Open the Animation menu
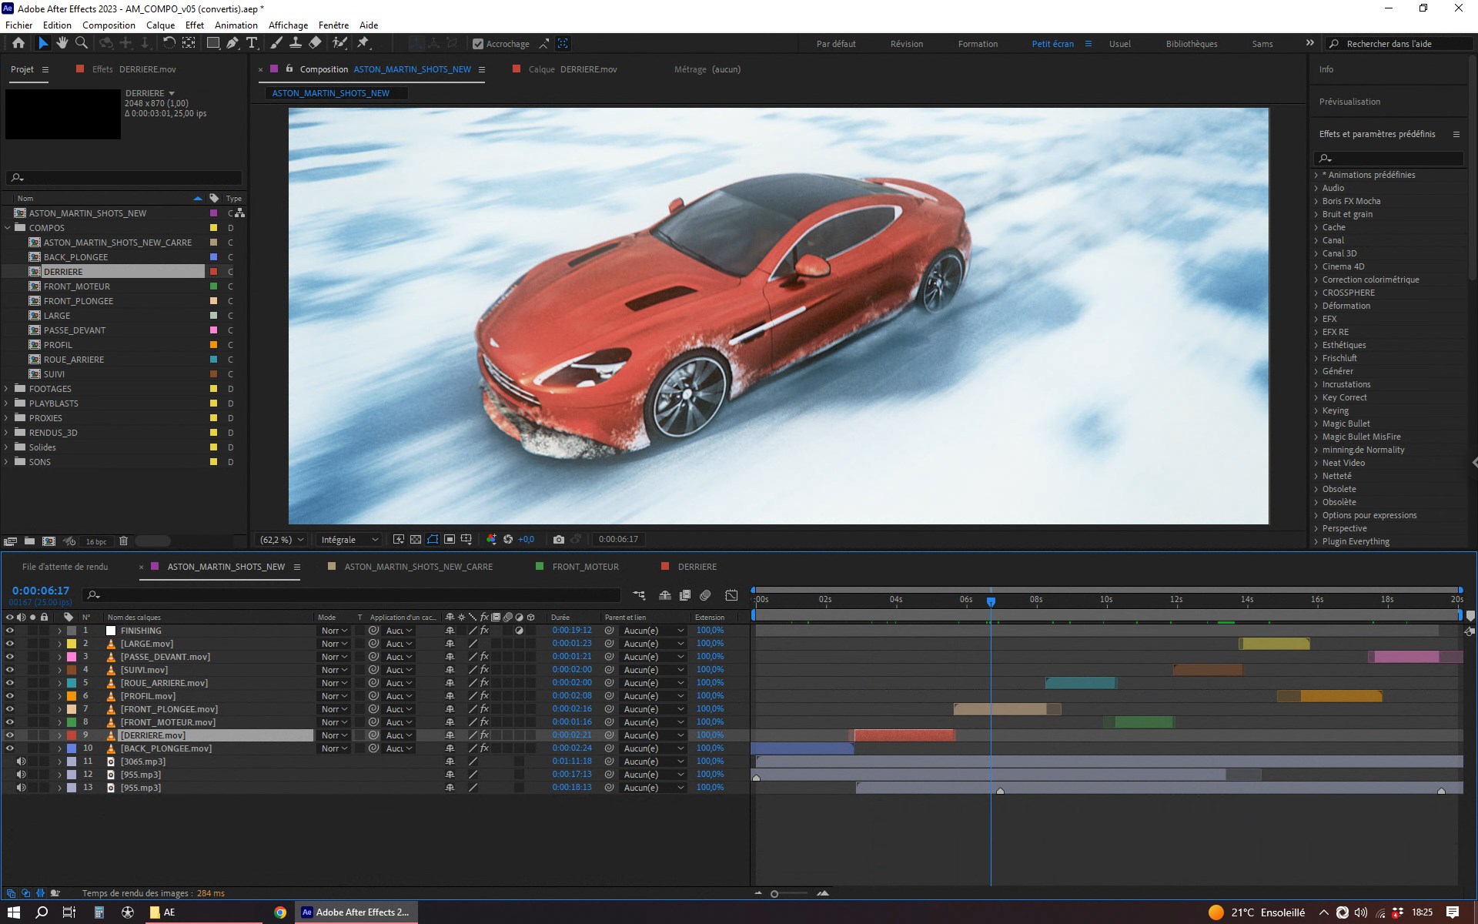 pos(236,25)
